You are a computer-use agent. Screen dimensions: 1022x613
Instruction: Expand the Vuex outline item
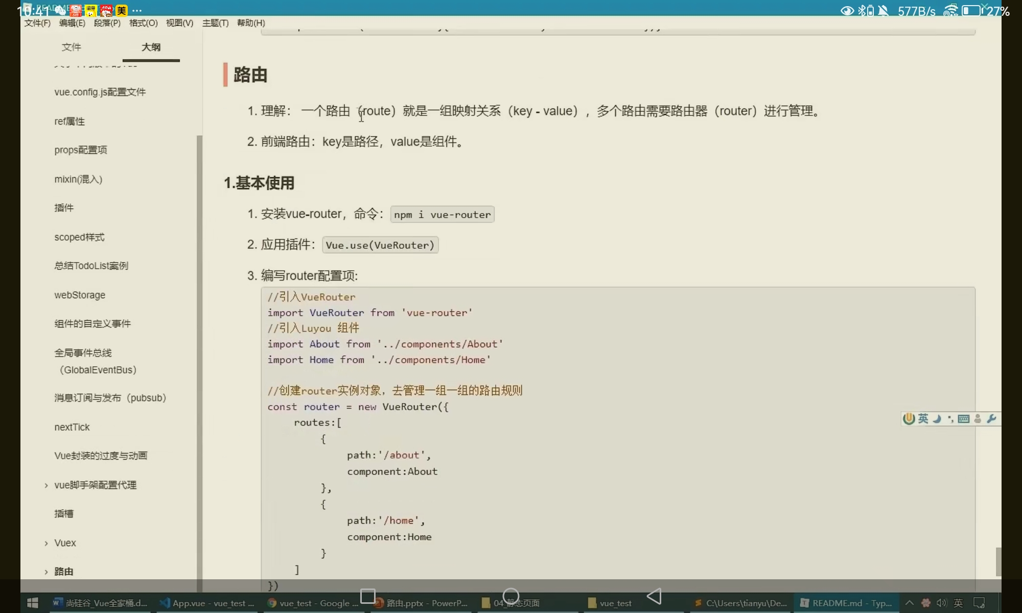[46, 543]
